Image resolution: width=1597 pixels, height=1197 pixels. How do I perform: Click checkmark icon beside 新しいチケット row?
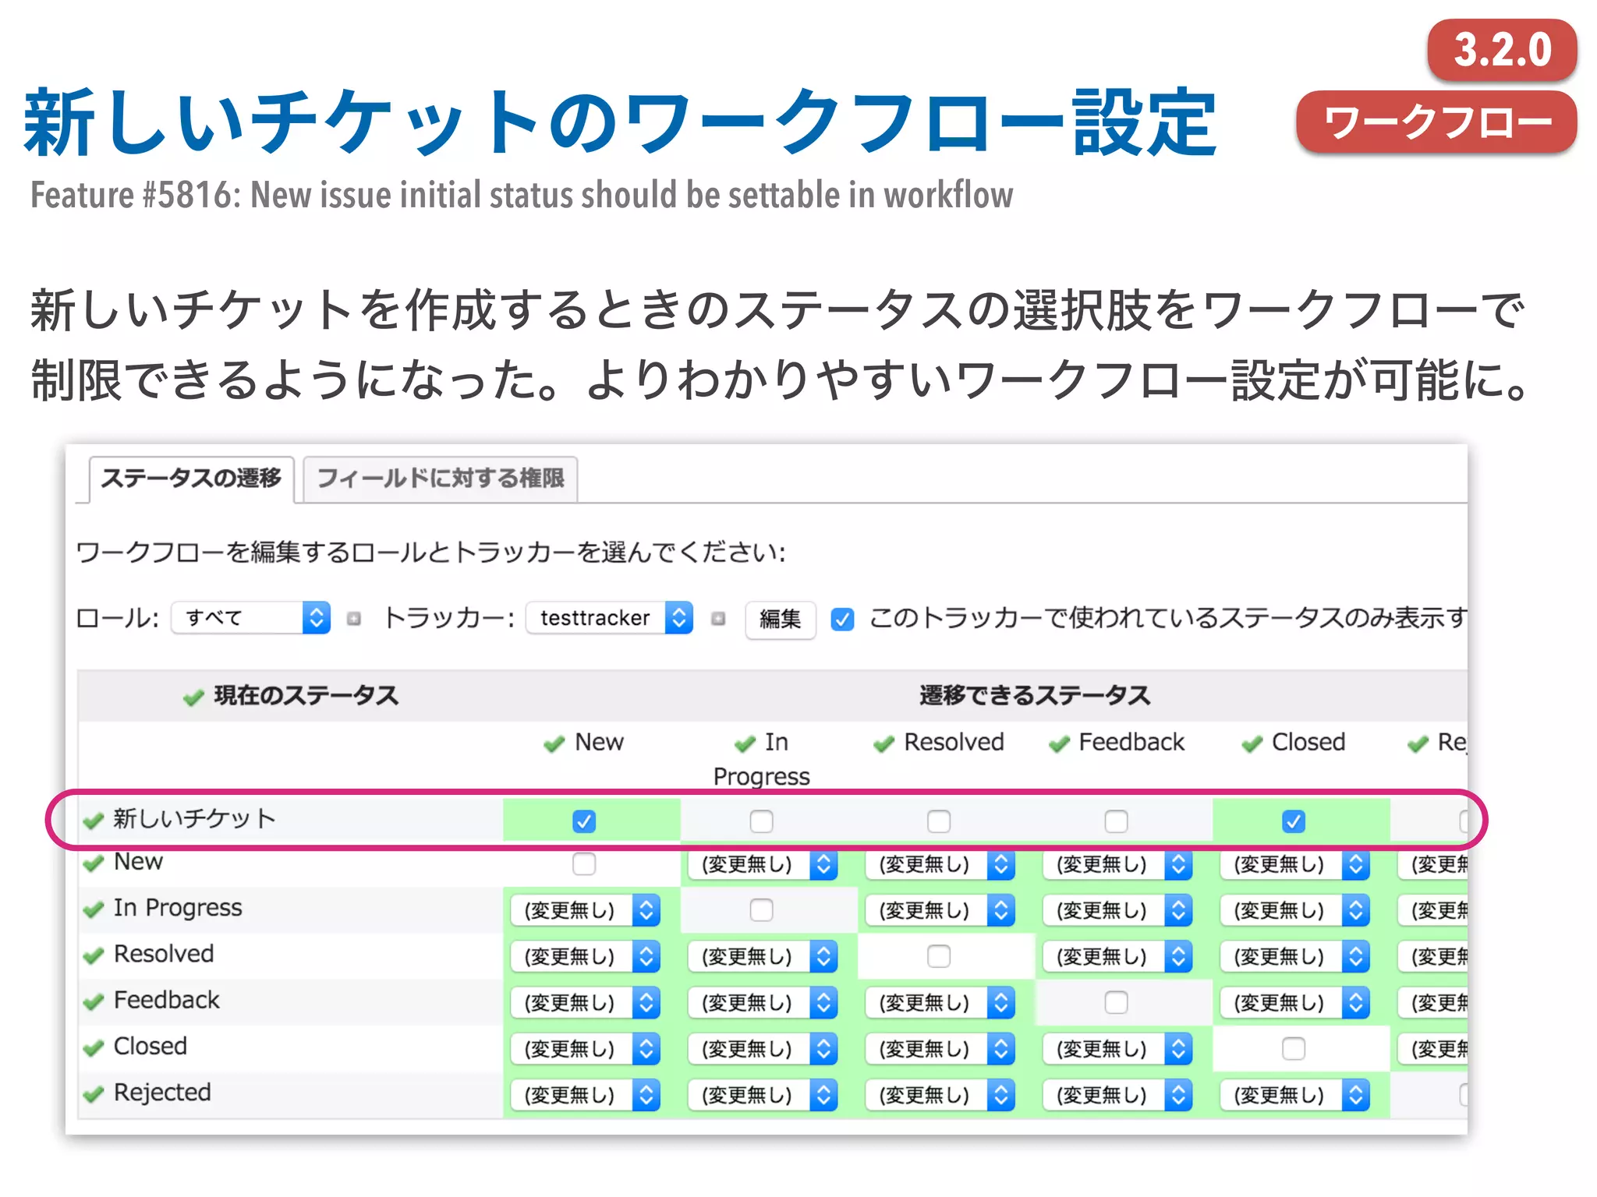coord(94,821)
